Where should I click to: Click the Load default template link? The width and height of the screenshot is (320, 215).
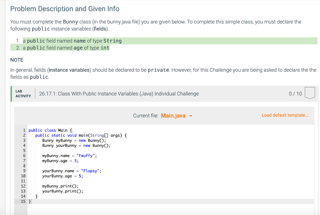285,115
